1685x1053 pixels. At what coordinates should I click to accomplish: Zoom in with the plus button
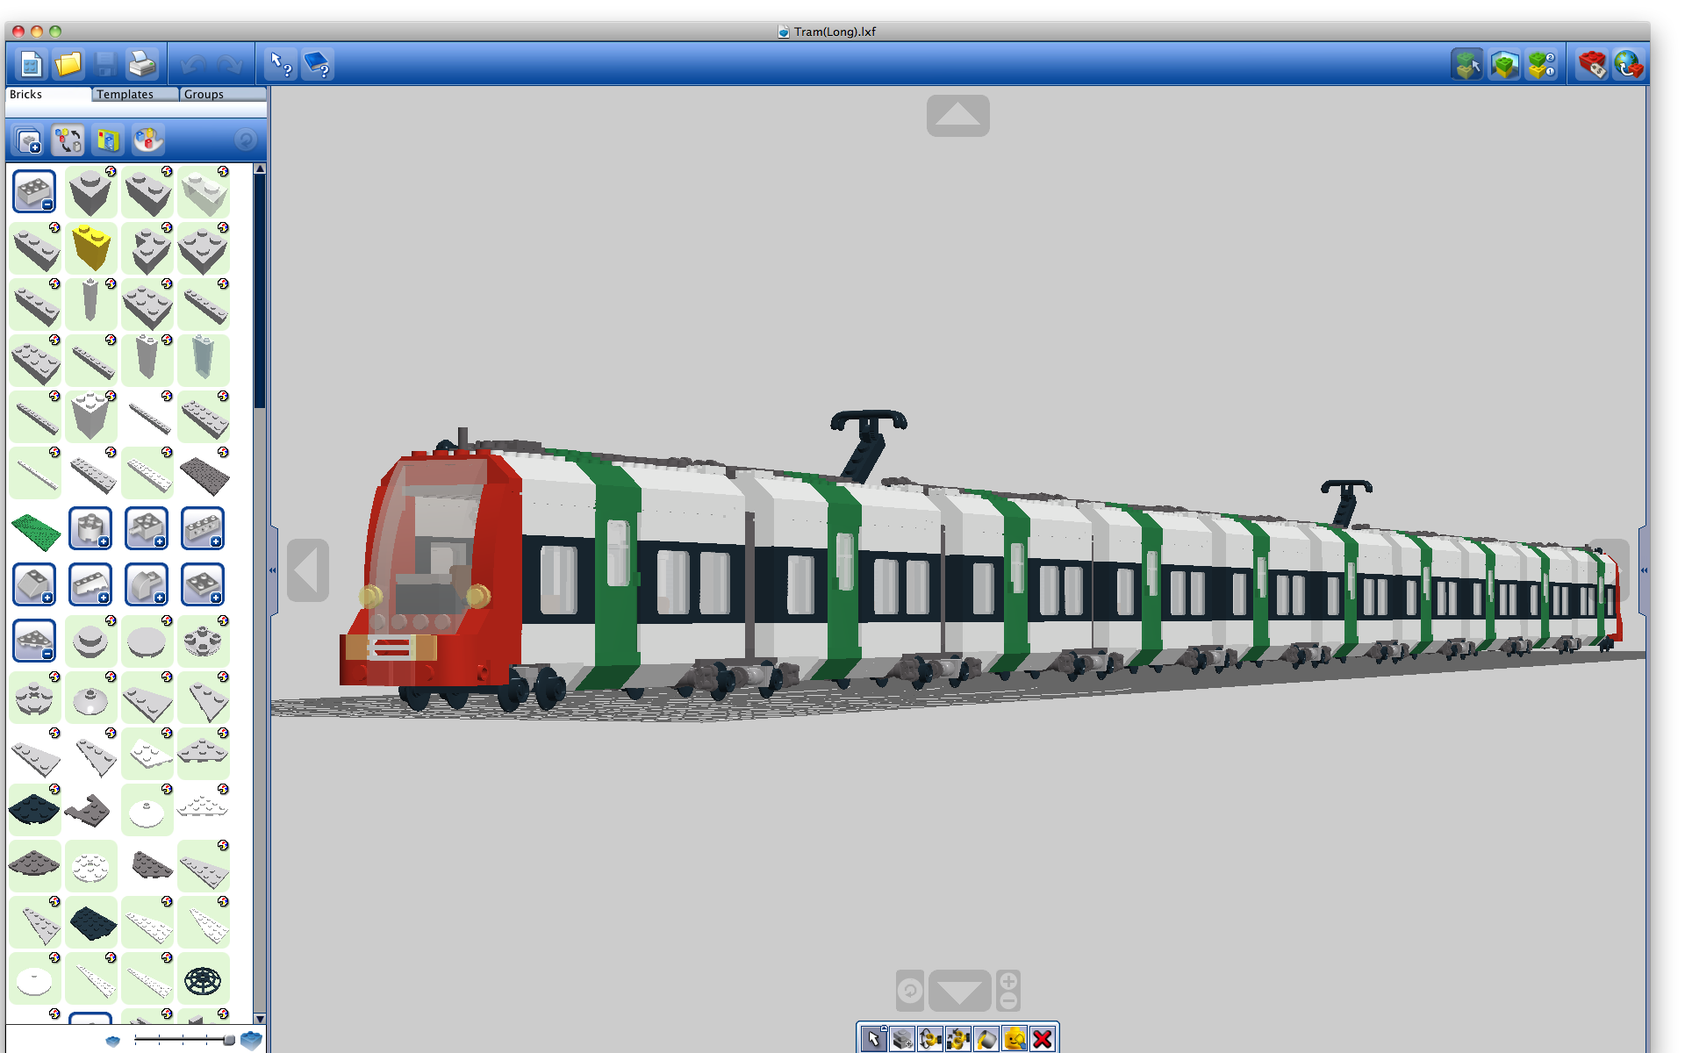tap(1008, 981)
